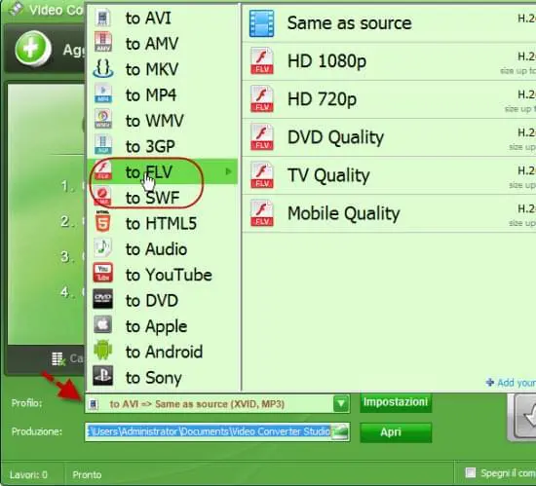Choose HD 1080p preset

pos(389,61)
